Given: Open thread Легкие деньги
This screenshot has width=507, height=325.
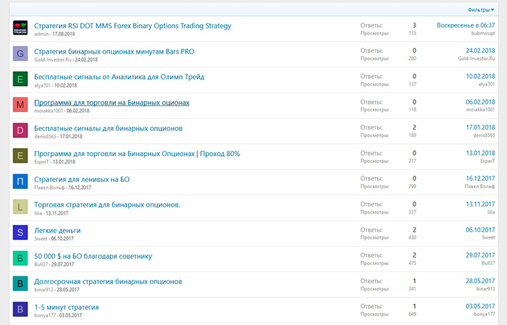Looking at the screenshot, I should tap(57, 231).
